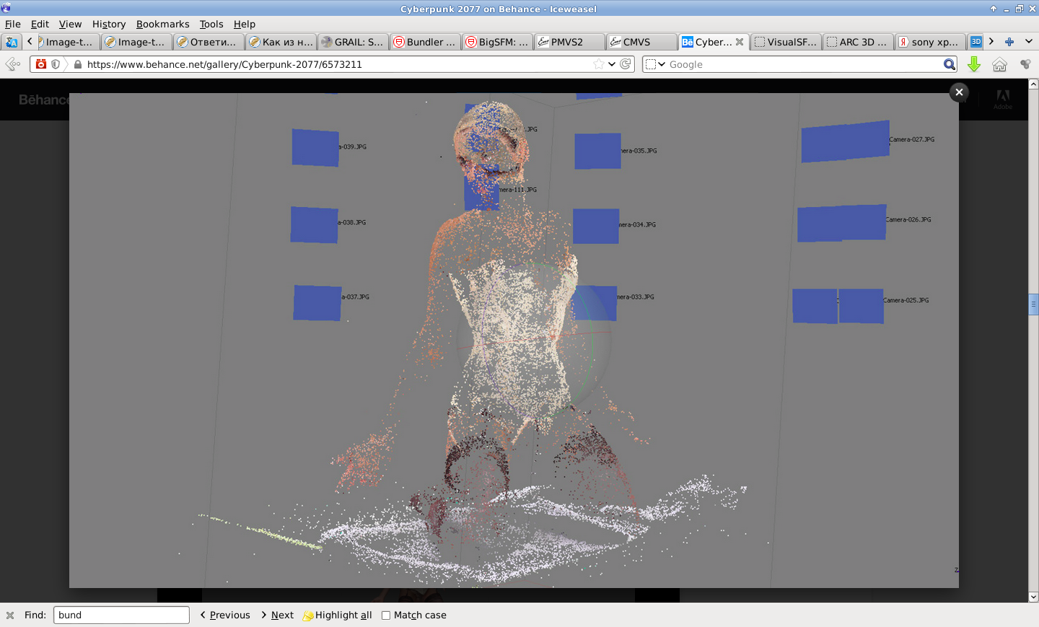Viewport: 1039px width, 627px height.
Task: Enable the Match case checkbox
Action: pos(386,615)
